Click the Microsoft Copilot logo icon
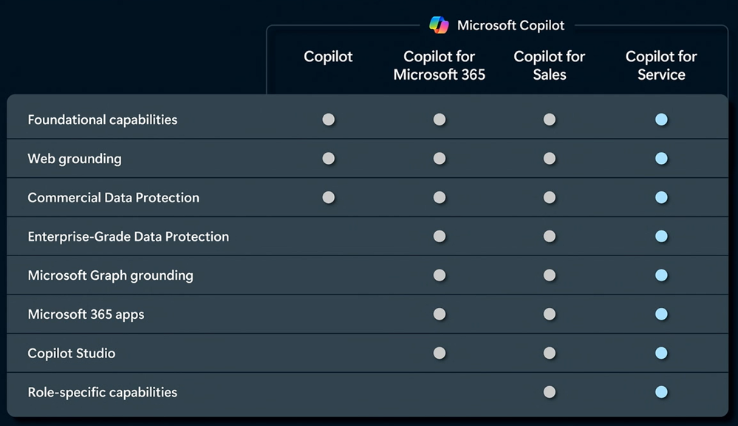 (x=439, y=25)
